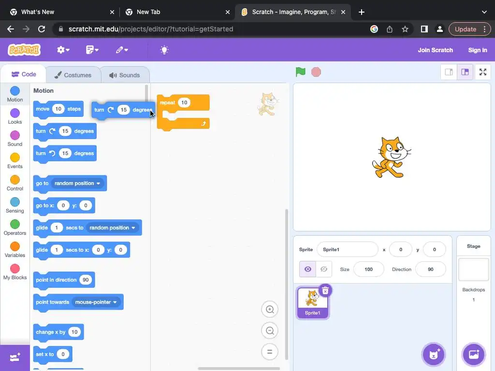The image size is (495, 371).
Task: Switch to the Costumes tab
Action: (x=73, y=75)
